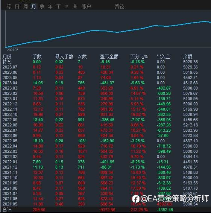Screen dimensions: 211x213
Task: Select the 2022.03 month row
Action: point(100,151)
